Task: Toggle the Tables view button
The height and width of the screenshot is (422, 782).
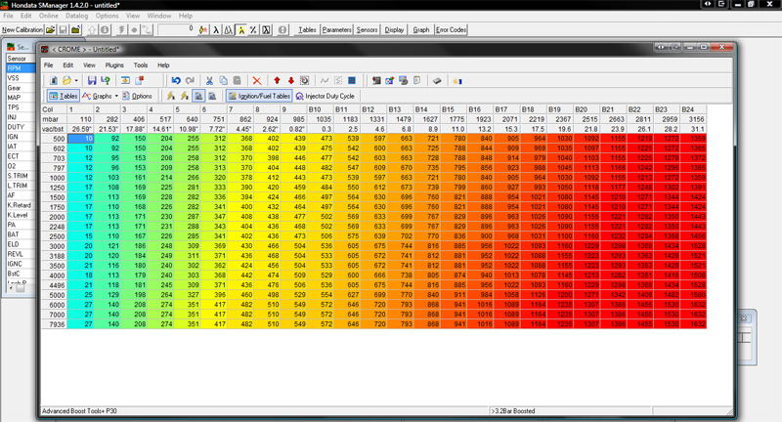Action: 63,97
